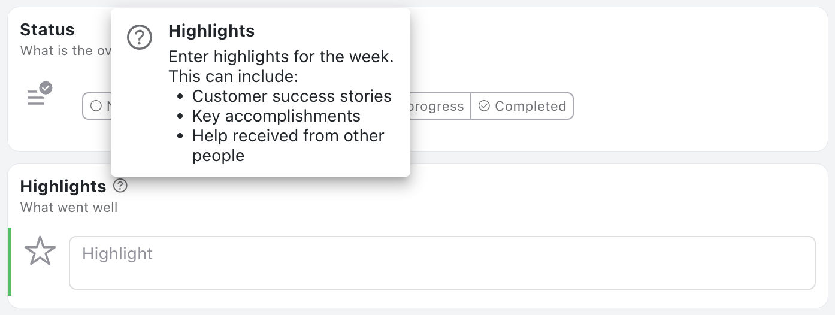835x315 pixels.
Task: Select the partially hidden 'progress' status option
Action: (x=440, y=106)
